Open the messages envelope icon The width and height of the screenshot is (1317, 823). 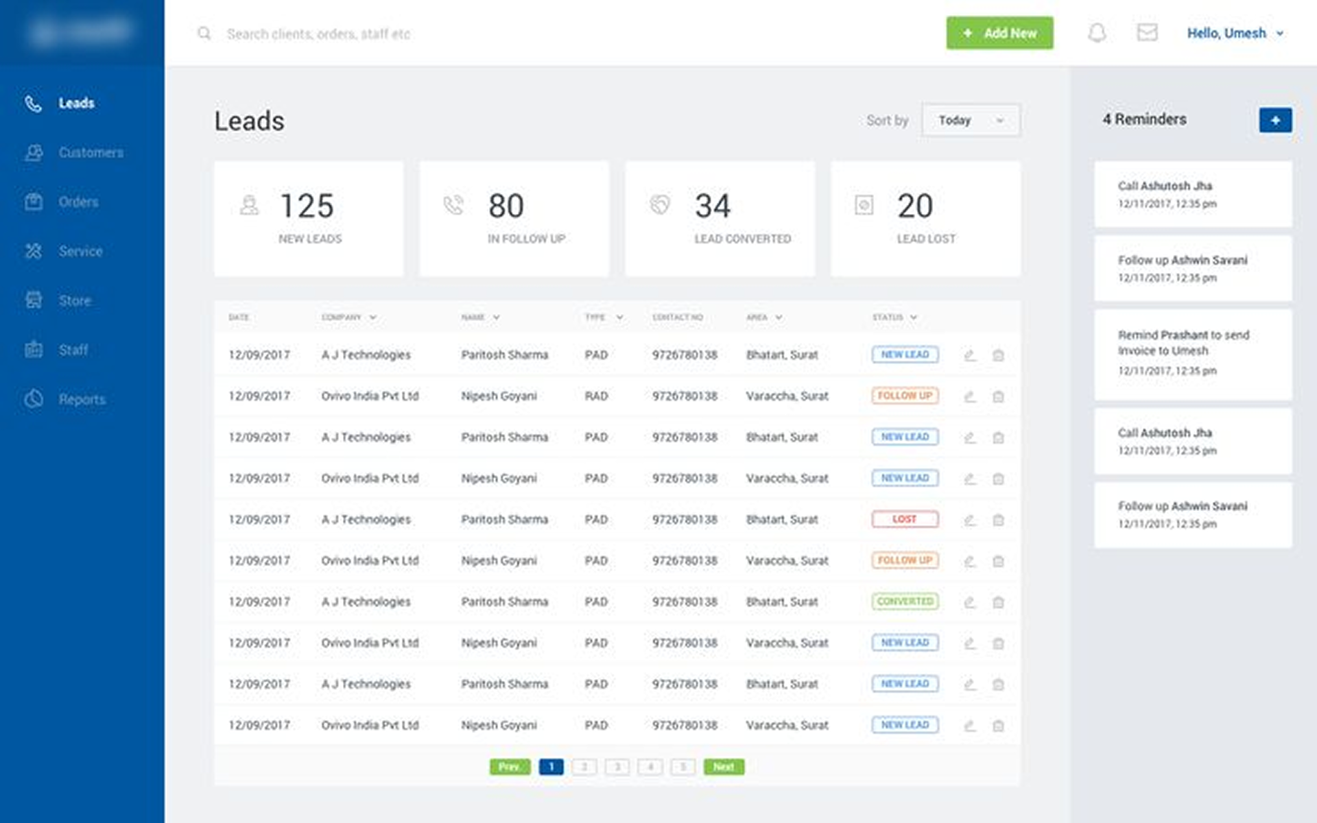[x=1147, y=32]
